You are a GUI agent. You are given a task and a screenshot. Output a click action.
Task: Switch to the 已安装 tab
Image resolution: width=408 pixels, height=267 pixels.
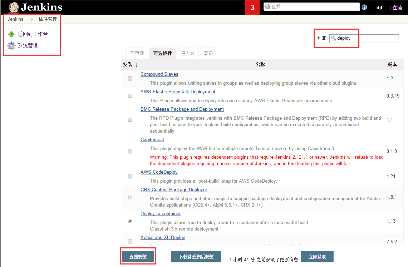pyautogui.click(x=188, y=53)
